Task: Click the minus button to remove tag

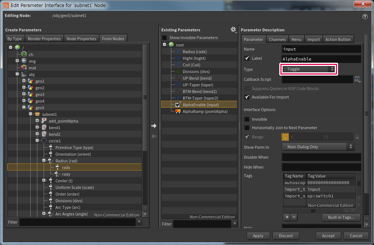Action: coord(294,217)
